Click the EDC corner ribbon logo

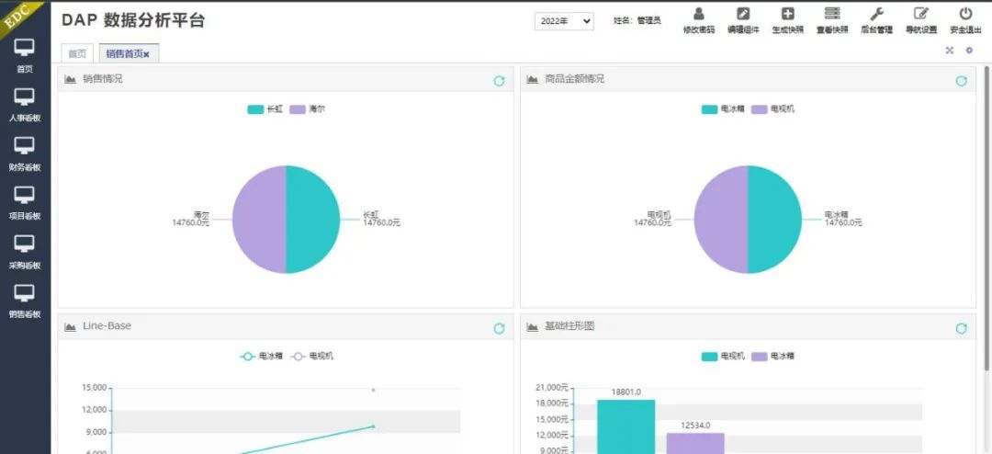[x=17, y=16]
